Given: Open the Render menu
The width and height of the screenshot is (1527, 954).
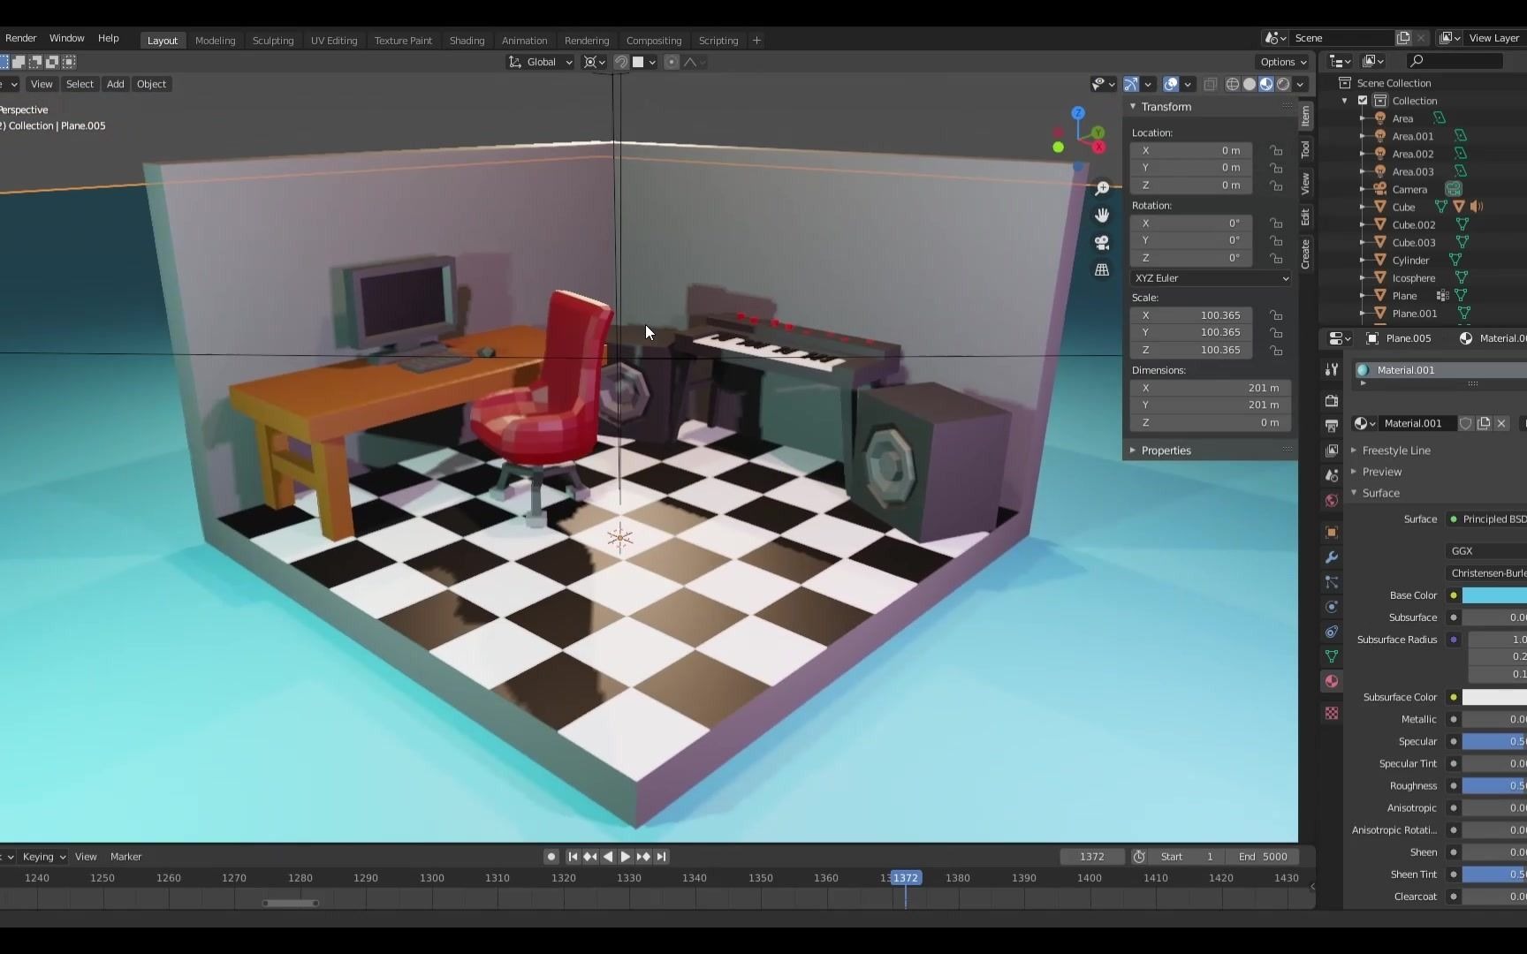Looking at the screenshot, I should (x=21, y=38).
